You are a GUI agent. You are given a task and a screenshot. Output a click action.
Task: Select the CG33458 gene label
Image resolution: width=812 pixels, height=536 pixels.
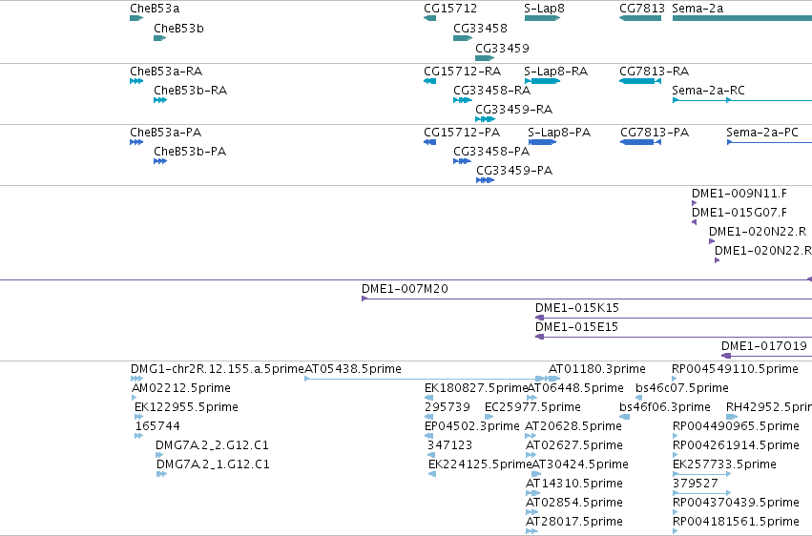[x=480, y=29]
